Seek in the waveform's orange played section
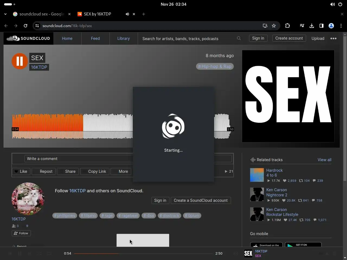347x260 pixels. (48, 126)
